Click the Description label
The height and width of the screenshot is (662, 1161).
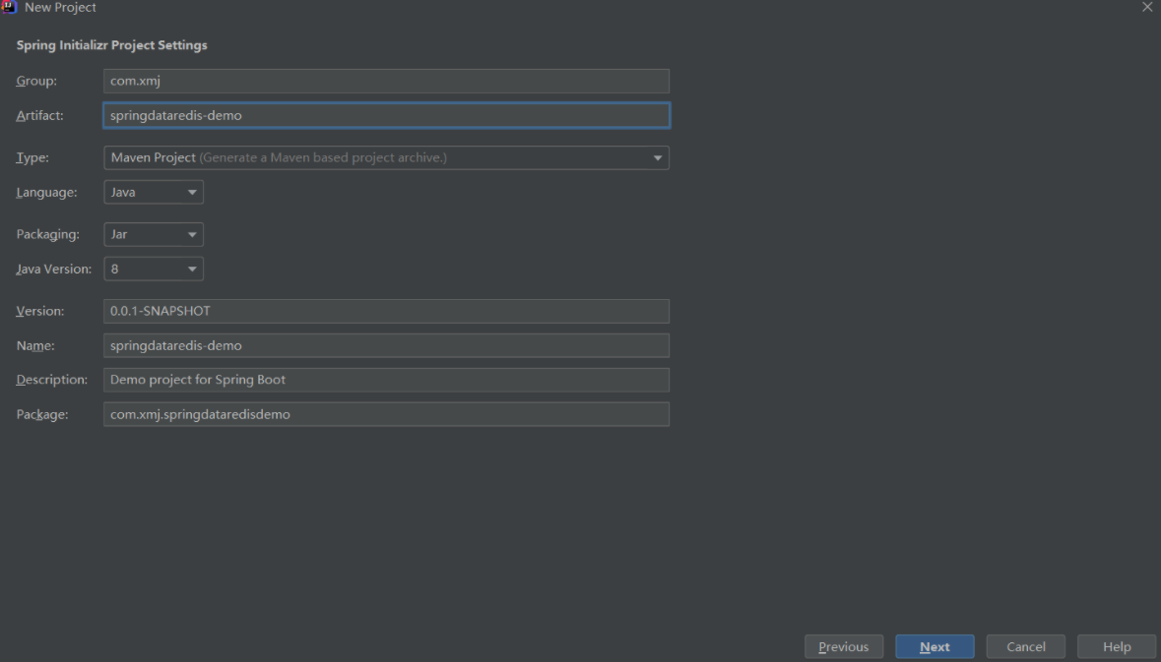point(52,380)
